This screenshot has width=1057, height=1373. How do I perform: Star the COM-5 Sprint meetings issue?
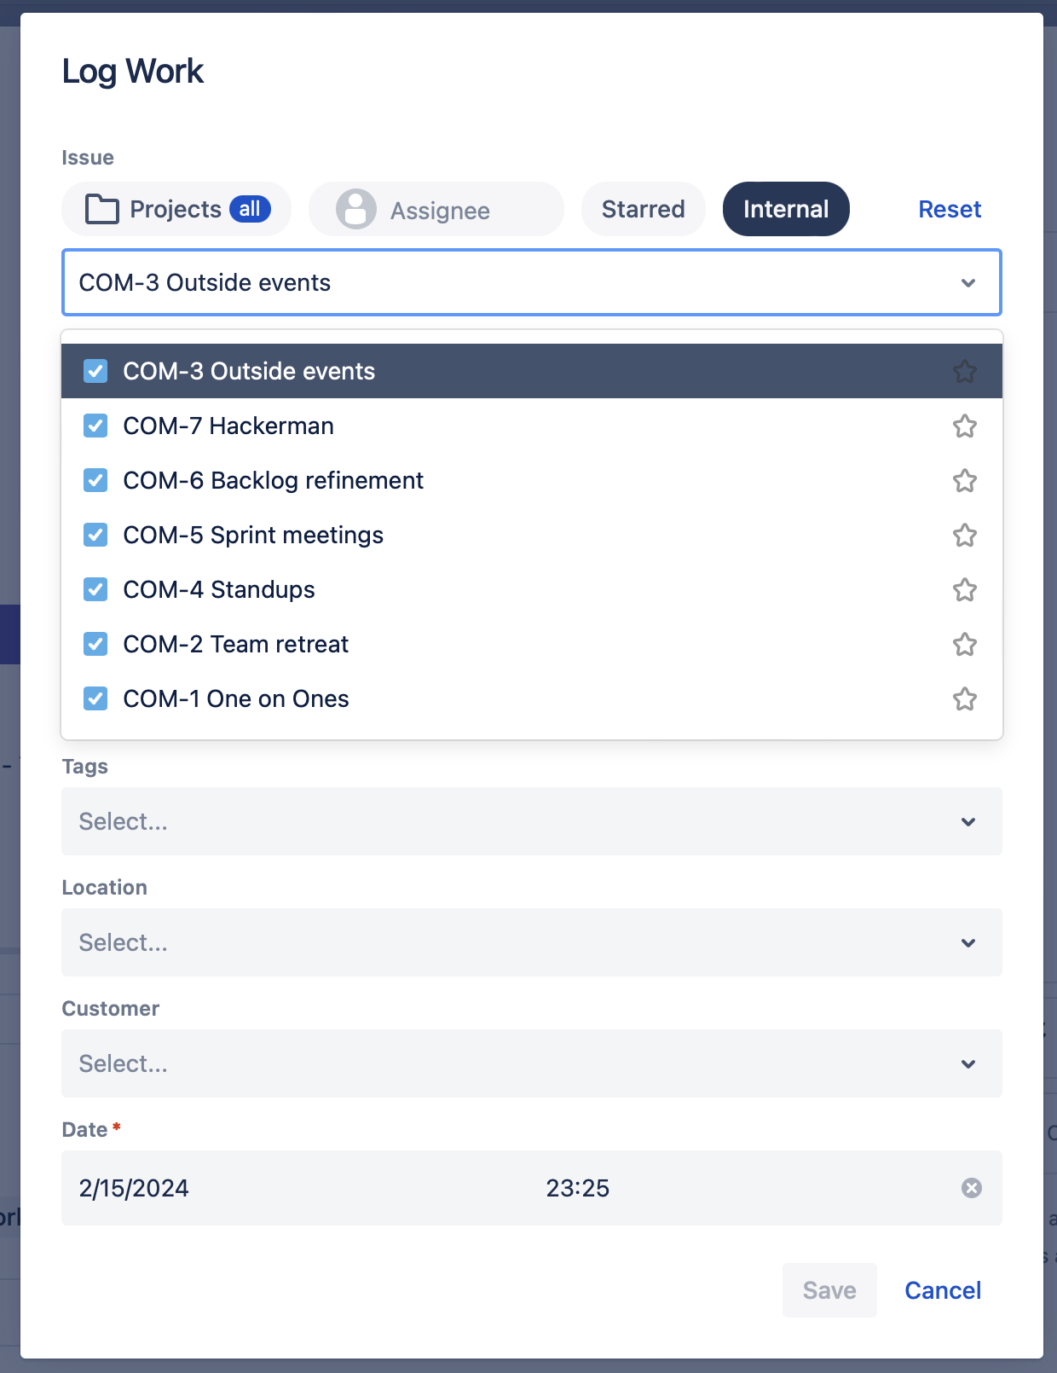pyautogui.click(x=964, y=535)
